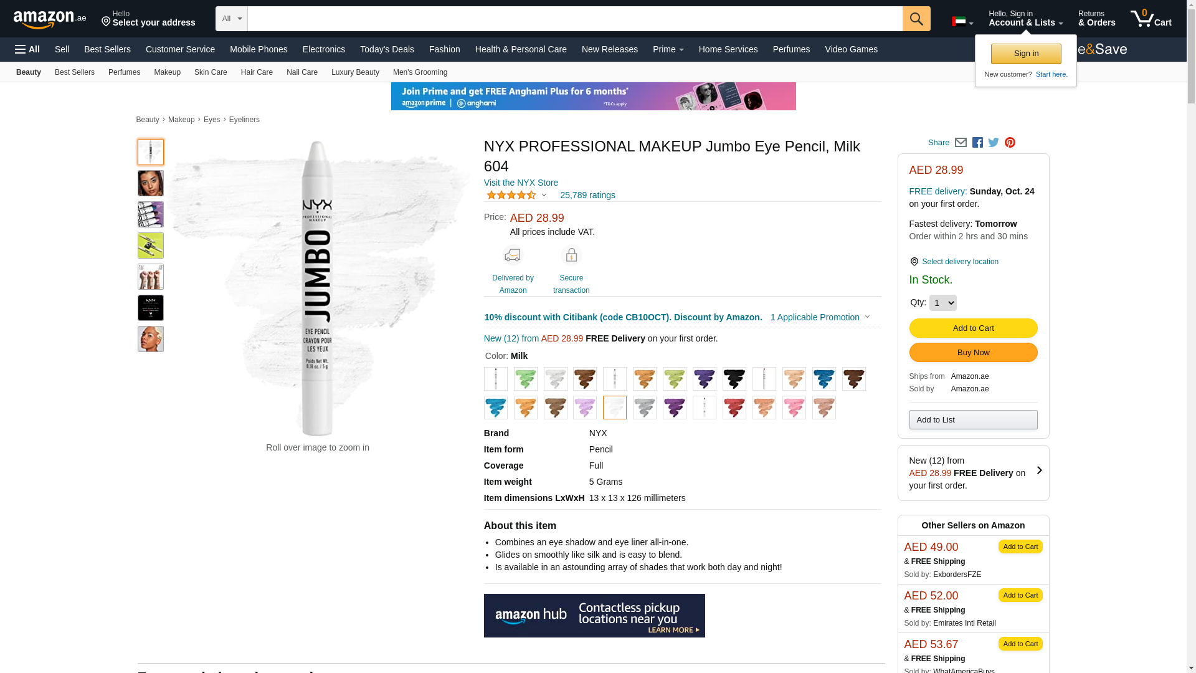Share product on Facebook icon
Viewport: 1196px width, 673px height.
pos(977,143)
